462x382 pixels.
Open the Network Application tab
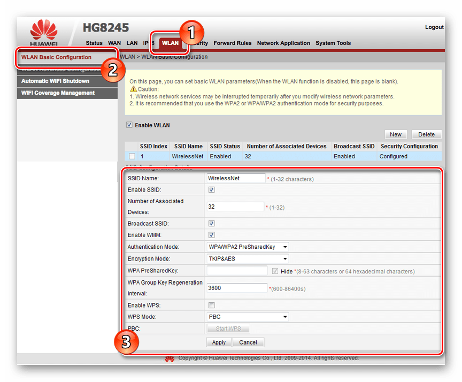coord(283,43)
